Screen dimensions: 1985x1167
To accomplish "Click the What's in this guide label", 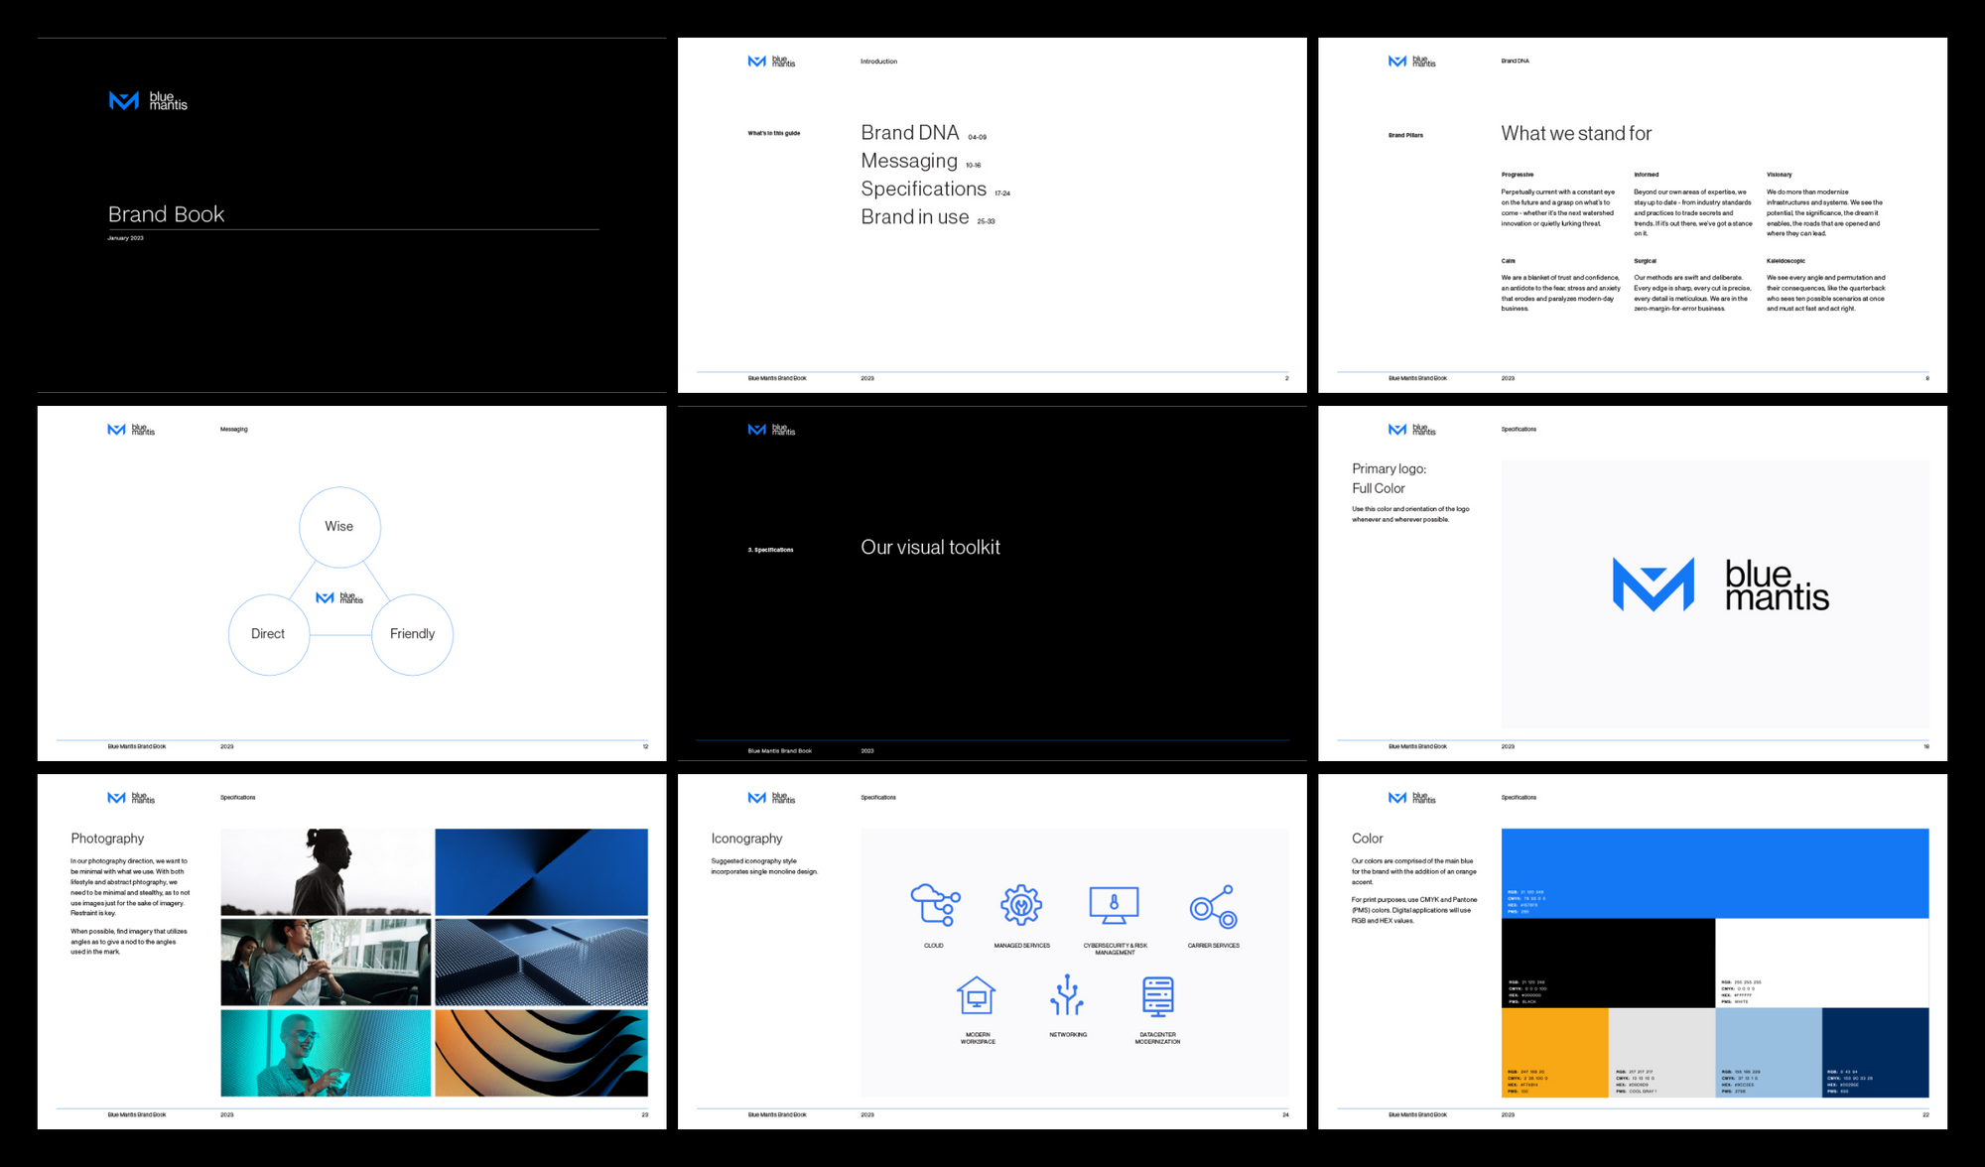I will tap(773, 133).
